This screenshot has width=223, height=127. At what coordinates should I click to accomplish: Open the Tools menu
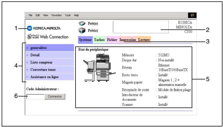68,15
